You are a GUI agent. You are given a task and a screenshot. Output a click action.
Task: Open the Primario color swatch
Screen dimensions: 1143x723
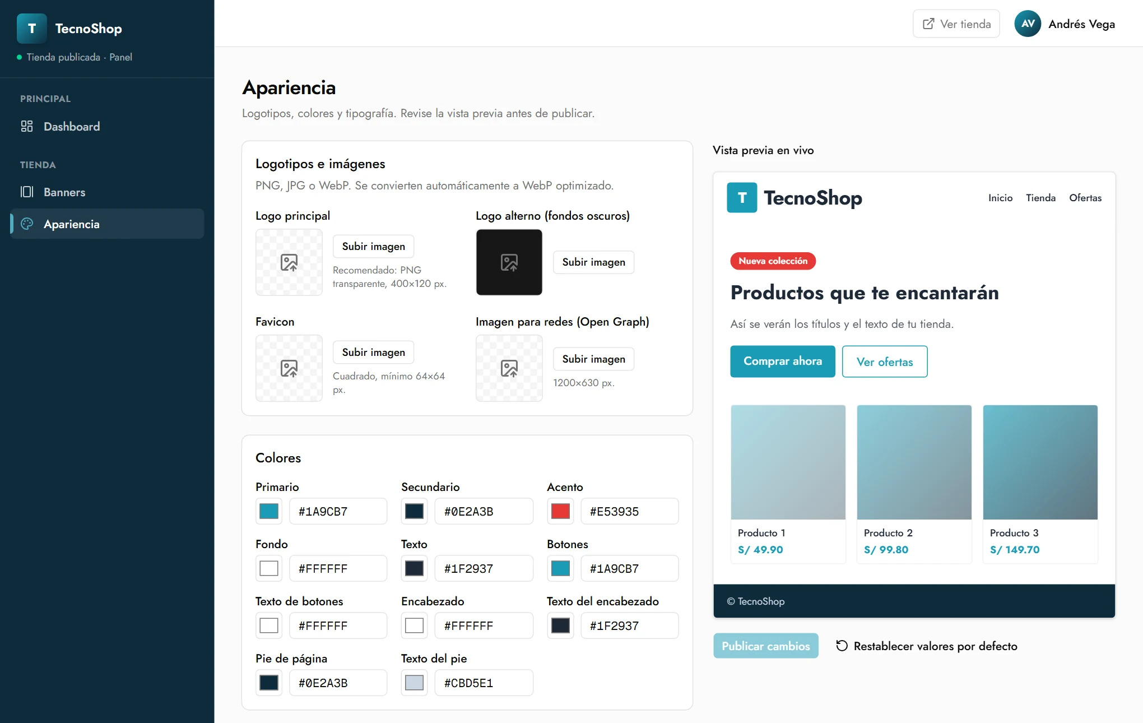(x=269, y=511)
